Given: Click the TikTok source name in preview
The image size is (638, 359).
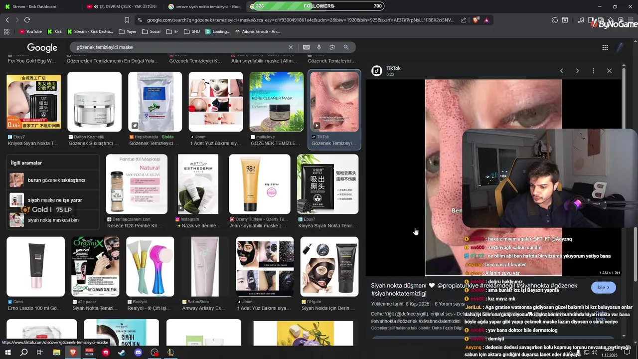Looking at the screenshot, I should 393,68.
